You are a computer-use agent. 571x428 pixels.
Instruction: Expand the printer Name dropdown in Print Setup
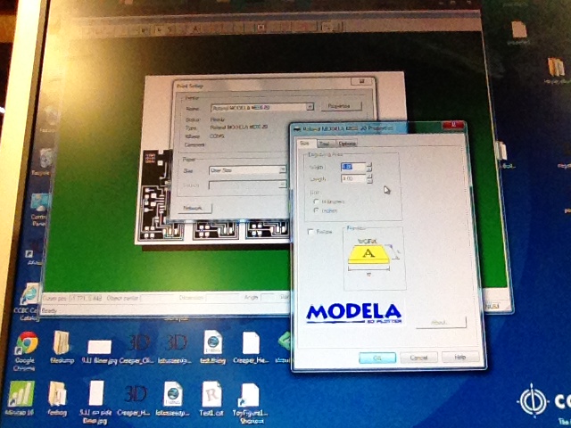310,107
